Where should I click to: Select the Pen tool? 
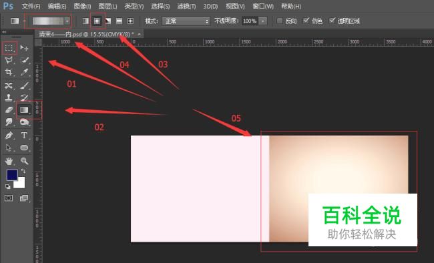9,136
